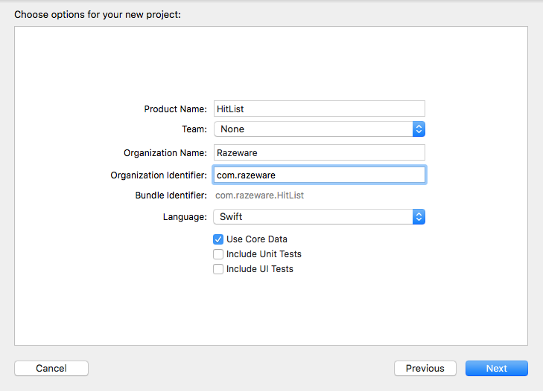Enable the Include UI Tests checkbox
Image resolution: width=543 pixels, height=391 pixels.
click(218, 269)
